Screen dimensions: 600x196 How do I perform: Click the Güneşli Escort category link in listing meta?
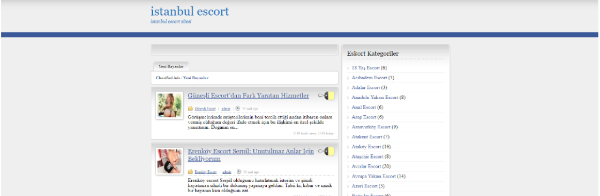(x=205, y=109)
